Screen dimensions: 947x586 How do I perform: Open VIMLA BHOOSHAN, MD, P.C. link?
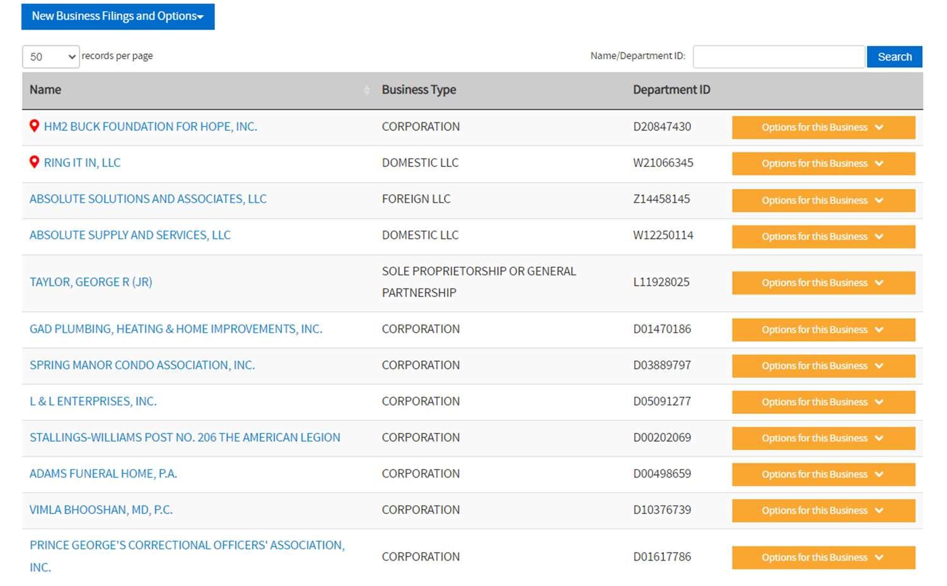click(101, 510)
